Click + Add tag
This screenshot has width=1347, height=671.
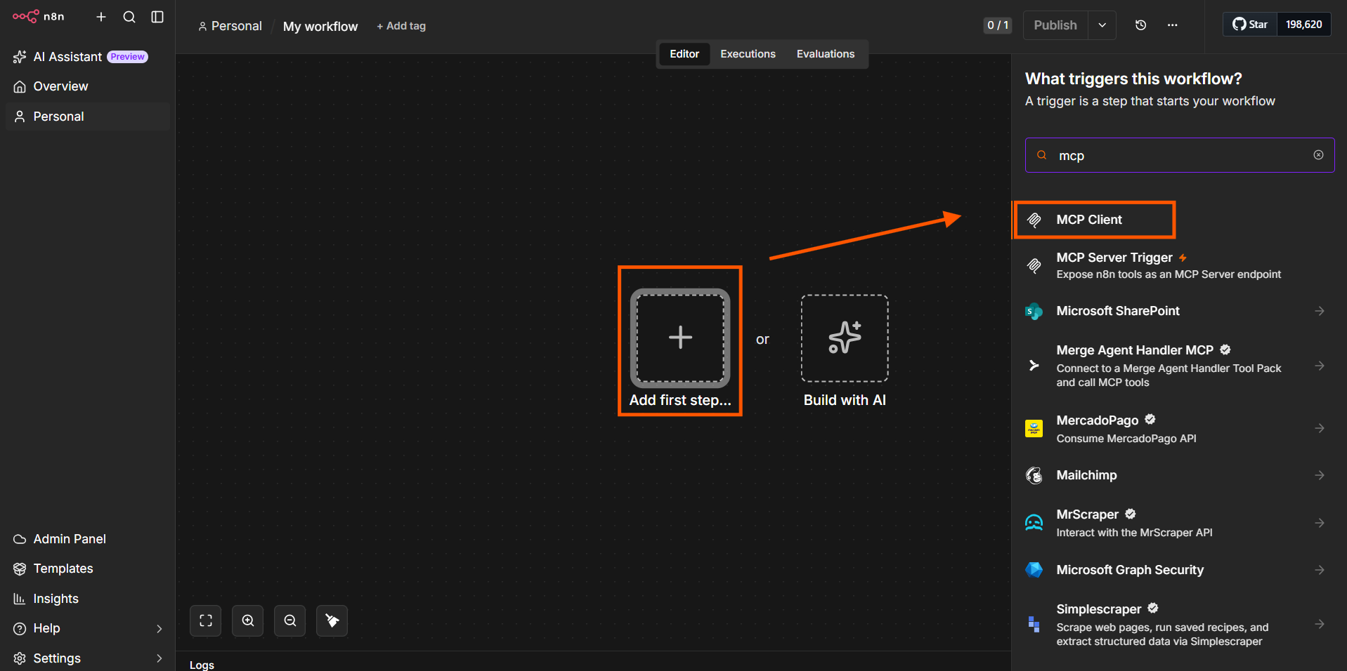tap(401, 26)
